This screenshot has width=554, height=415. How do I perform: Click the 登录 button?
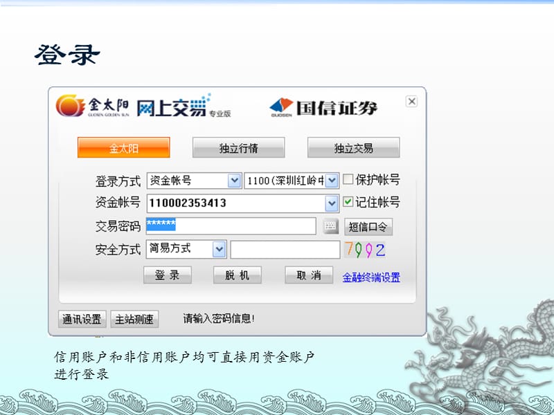168,275
